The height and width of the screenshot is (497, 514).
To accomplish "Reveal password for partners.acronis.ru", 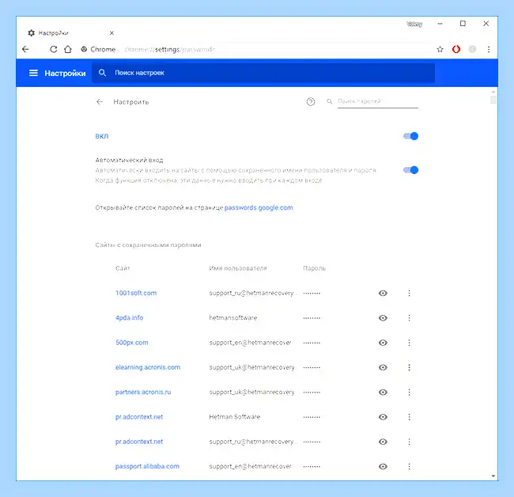I will [x=383, y=392].
